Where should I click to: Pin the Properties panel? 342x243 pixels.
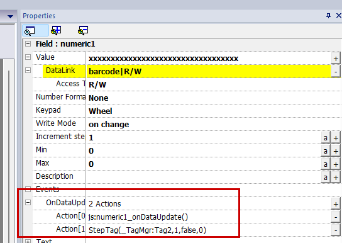tap(328, 16)
